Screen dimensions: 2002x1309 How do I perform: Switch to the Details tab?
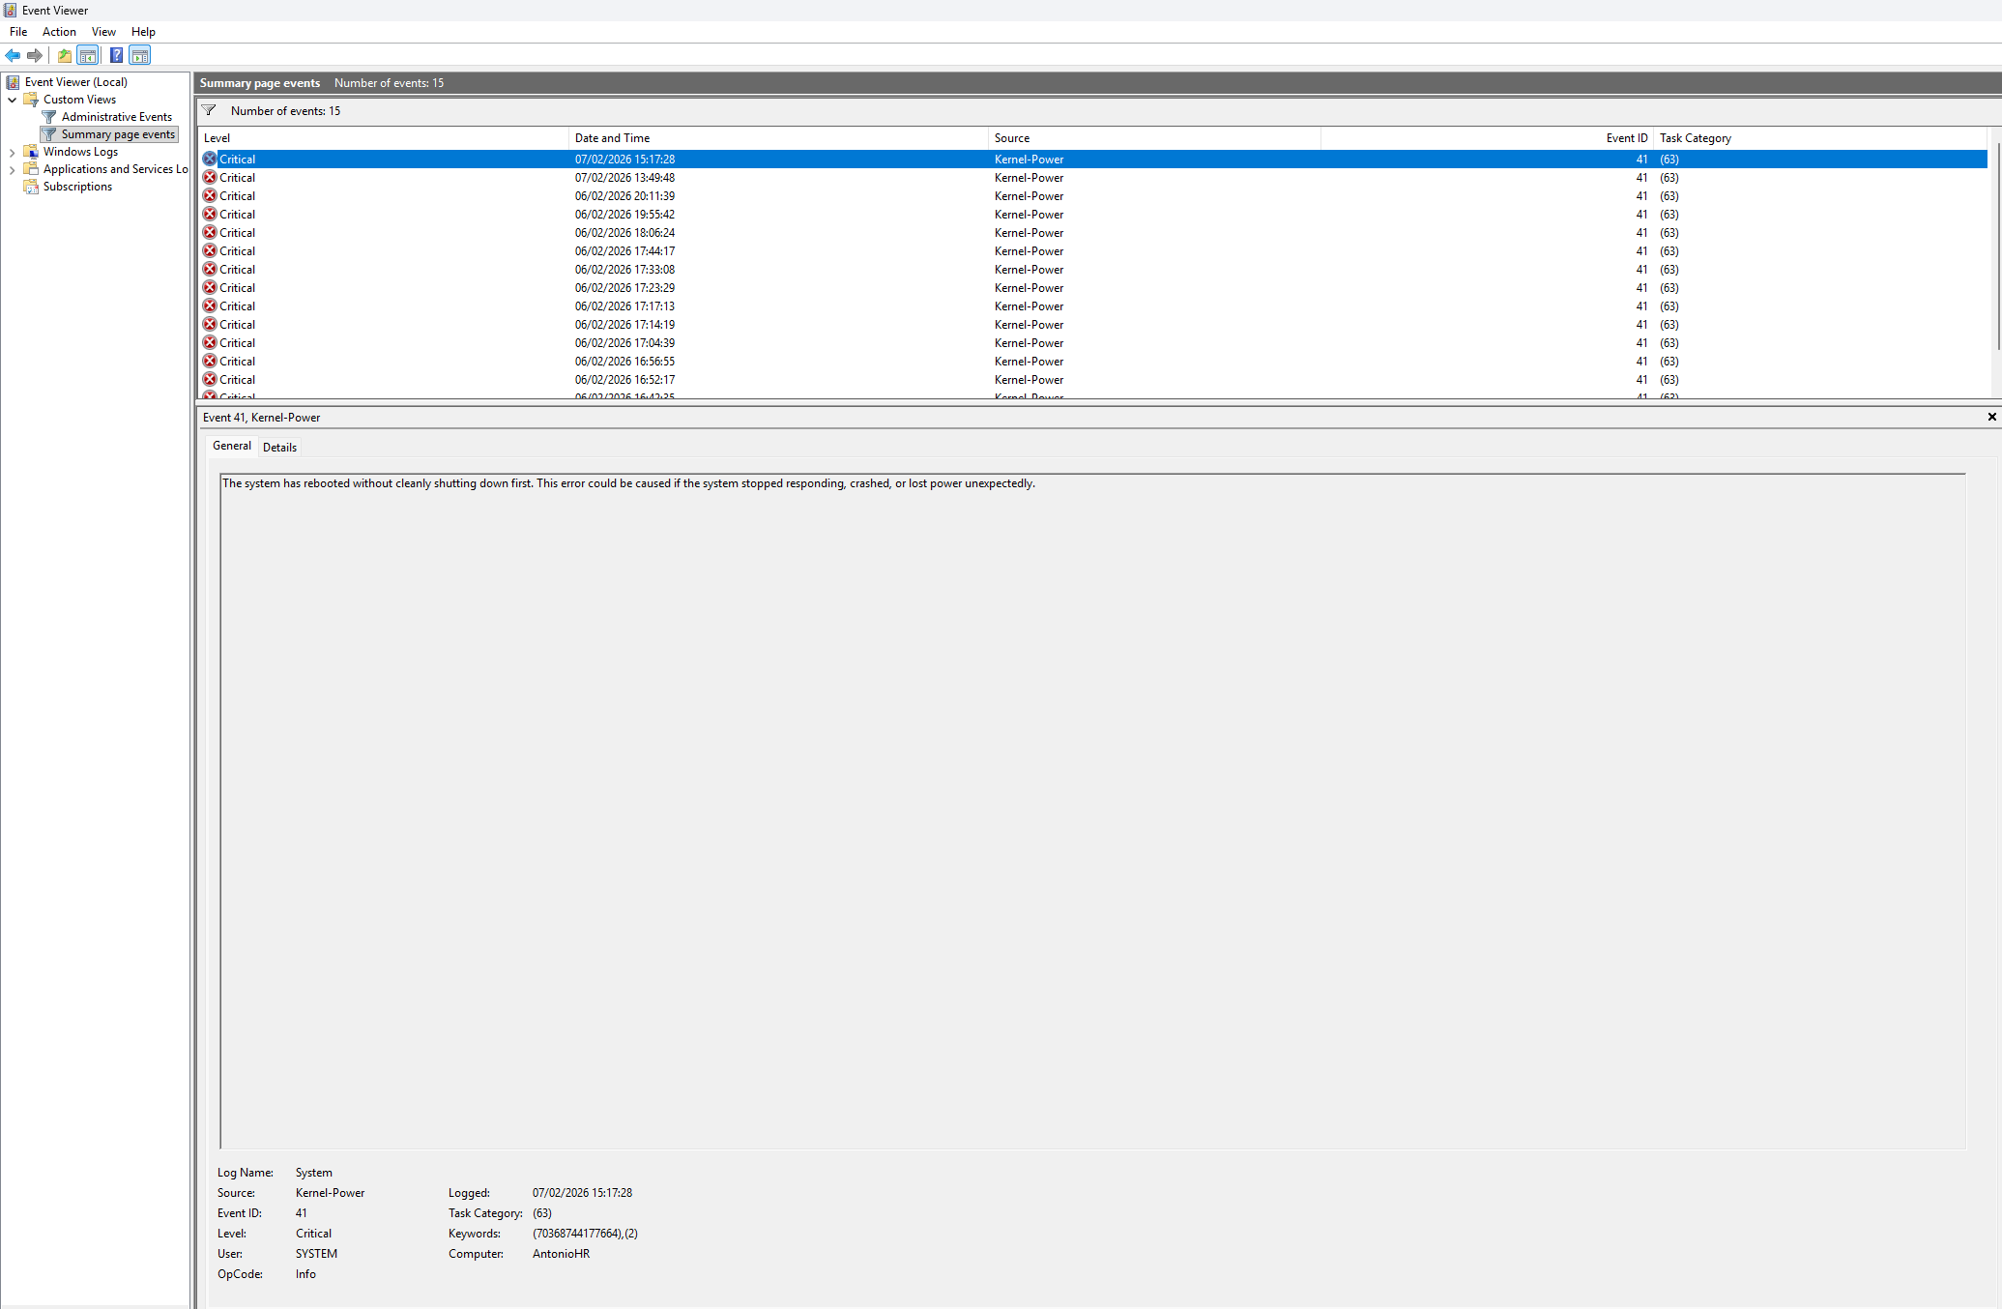pyautogui.click(x=278, y=447)
